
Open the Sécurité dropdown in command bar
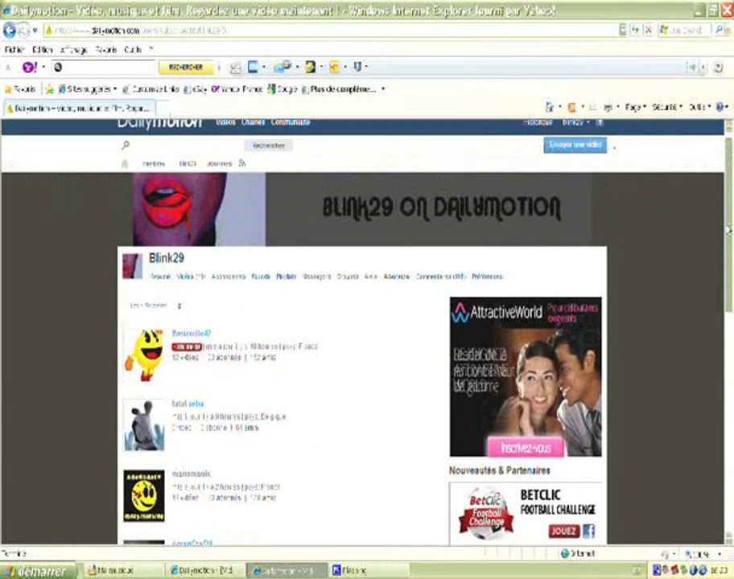tap(667, 107)
